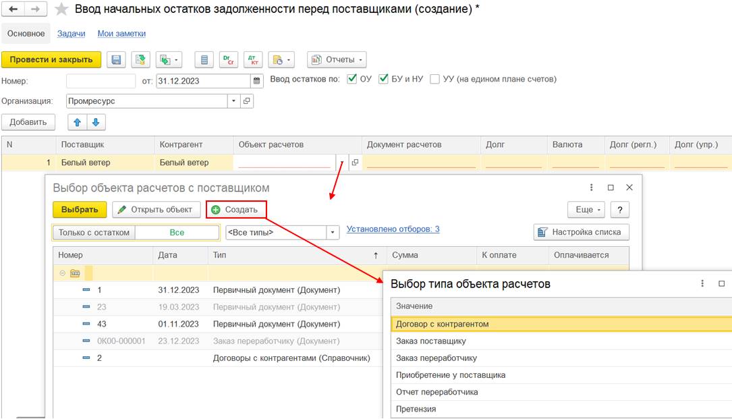The width and height of the screenshot is (732, 419).
Task: Click the Создать button
Action: [235, 209]
